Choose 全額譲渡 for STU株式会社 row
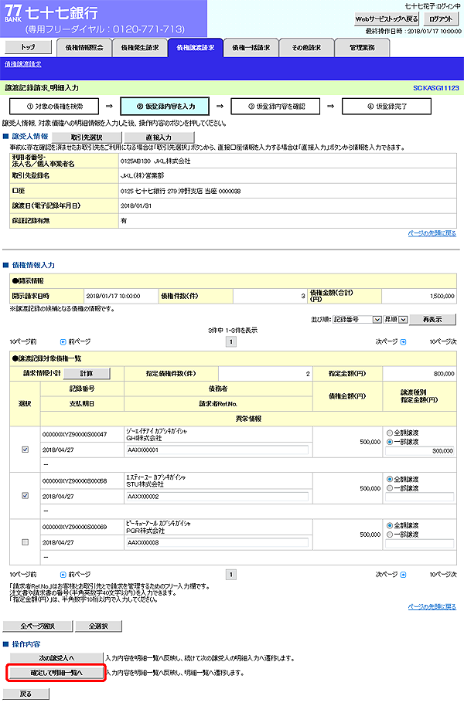The height and width of the screenshot is (706, 464). [x=390, y=480]
